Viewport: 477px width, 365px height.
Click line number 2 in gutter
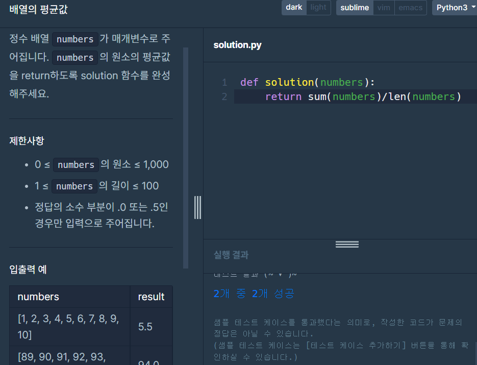point(224,97)
